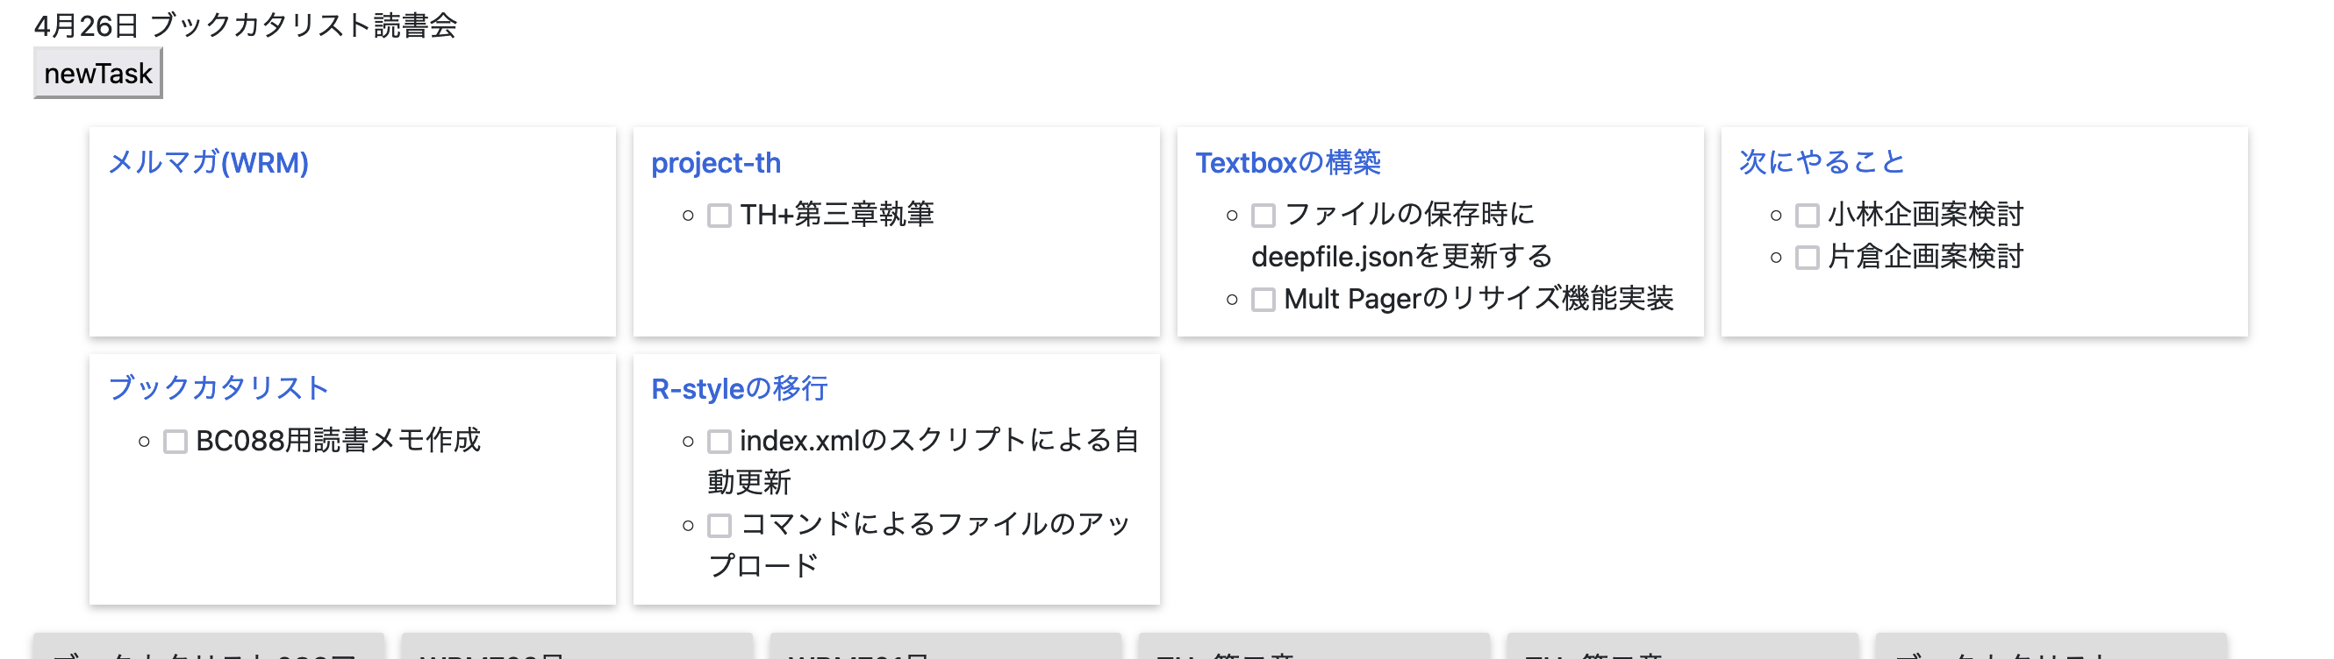Check the コマンドによるファイルのアップロード checkbox
This screenshot has height=659, width=2334.
[720, 525]
